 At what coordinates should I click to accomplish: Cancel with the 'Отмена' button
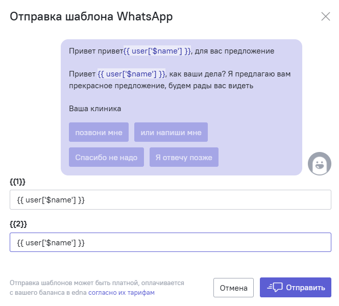pyautogui.click(x=233, y=288)
